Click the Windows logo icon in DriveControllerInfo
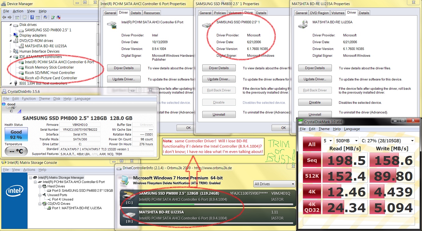This screenshot has width=422, height=231. [x=125, y=180]
